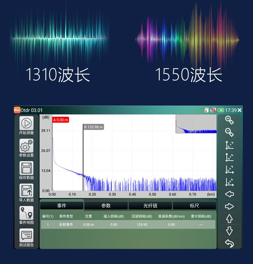Open the 测试报告 test report
Image resolution: width=253 pixels, height=264 pixels.
27,236
